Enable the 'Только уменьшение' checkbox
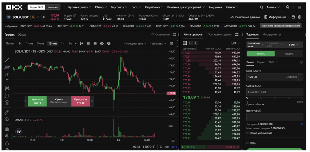This screenshot has width=310, height=152. (x=248, y=133)
